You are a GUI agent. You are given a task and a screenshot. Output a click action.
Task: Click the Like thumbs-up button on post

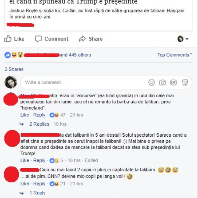pyautogui.click(x=14, y=39)
